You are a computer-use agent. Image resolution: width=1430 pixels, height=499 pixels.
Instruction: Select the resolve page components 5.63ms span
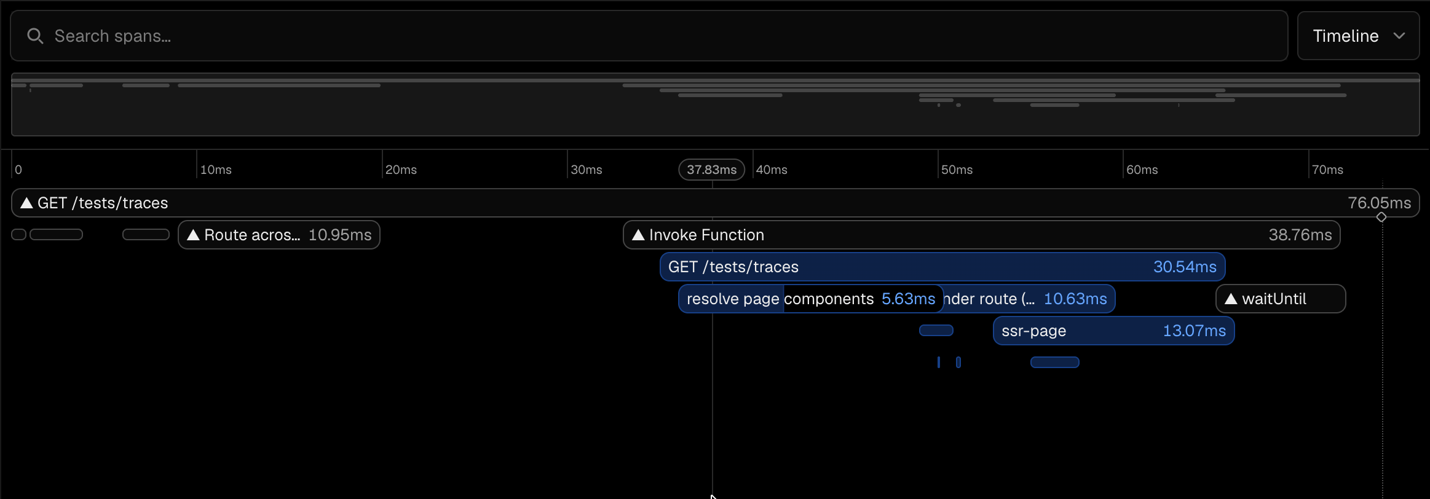pos(811,299)
